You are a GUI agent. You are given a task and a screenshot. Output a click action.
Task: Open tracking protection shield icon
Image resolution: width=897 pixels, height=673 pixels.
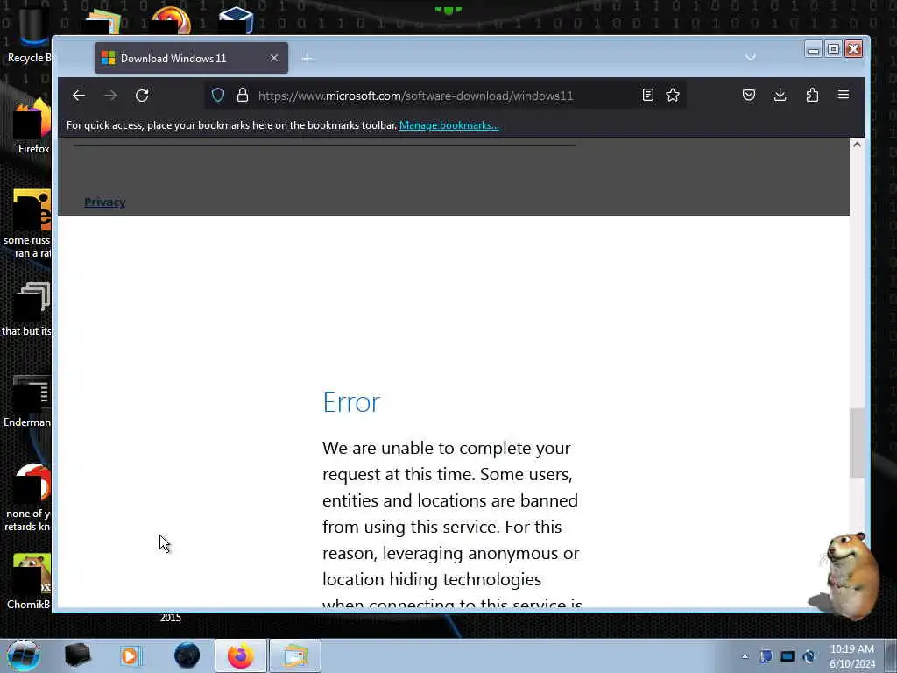click(x=218, y=95)
